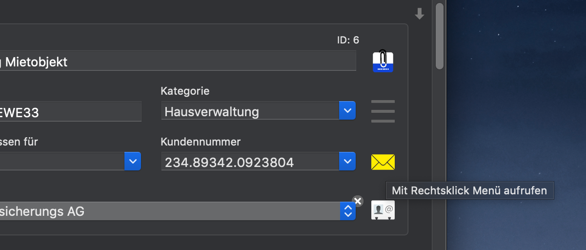Image resolution: width=586 pixels, height=250 pixels.
Task: Open the dropdown arrow under 'ssen für'
Action: pos(133,161)
